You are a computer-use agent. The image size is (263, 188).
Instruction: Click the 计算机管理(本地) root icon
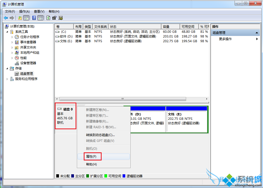(7, 26)
